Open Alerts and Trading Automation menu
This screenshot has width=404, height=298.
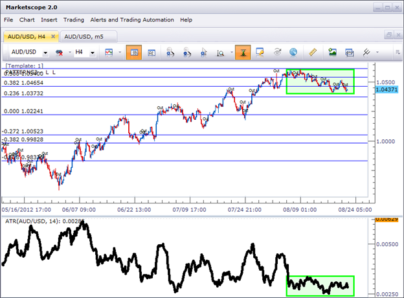click(x=132, y=20)
